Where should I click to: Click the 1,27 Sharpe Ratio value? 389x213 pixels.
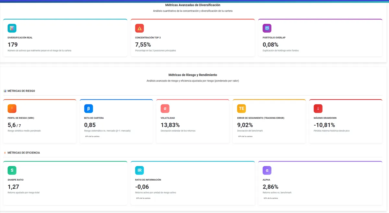13,187
